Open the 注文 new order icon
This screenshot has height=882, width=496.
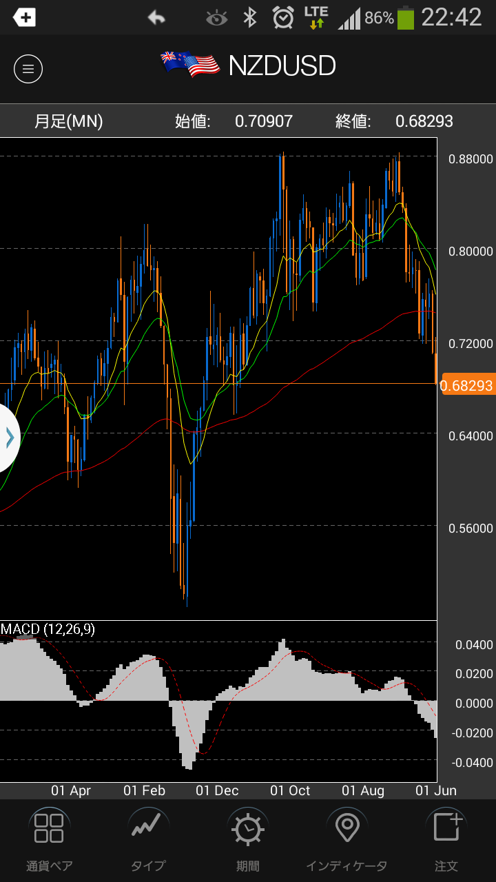pos(448,825)
